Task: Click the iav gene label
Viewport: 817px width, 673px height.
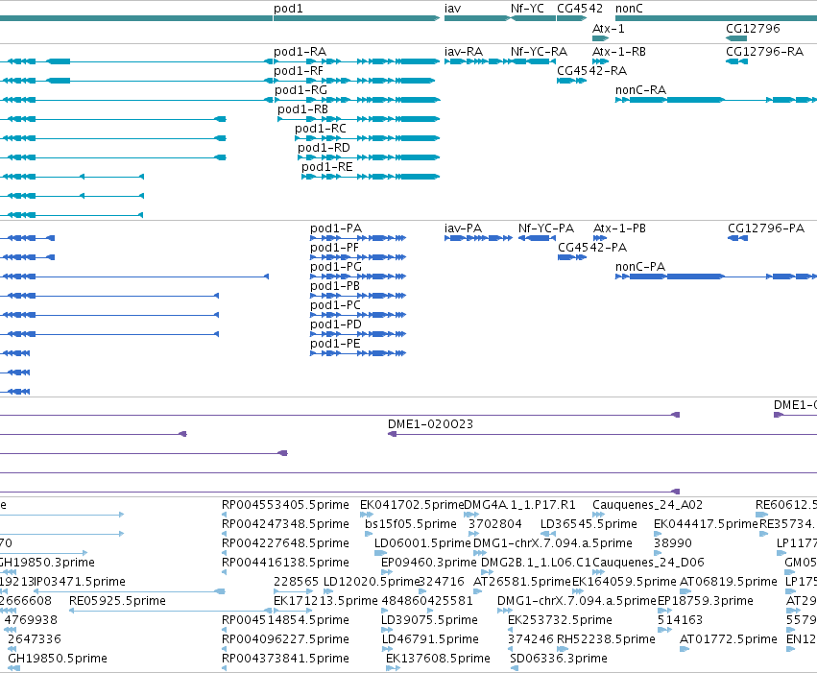Action: point(453,9)
